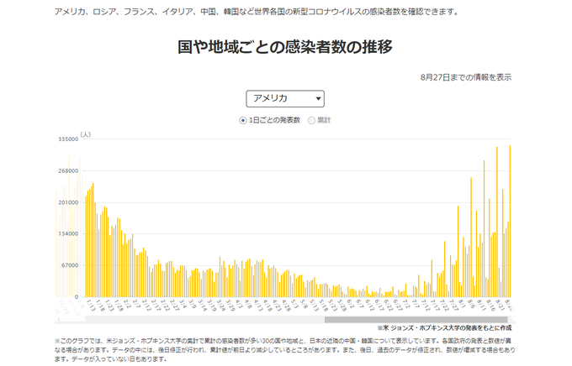Select the 1日ごとの発表数 radio button
This screenshot has height=366, width=572.
[x=242, y=120]
